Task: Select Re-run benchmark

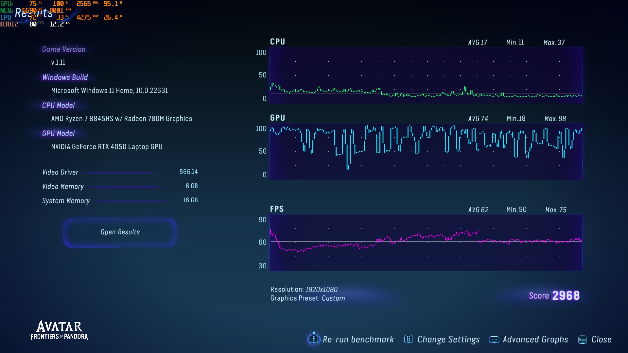Action: click(x=358, y=340)
